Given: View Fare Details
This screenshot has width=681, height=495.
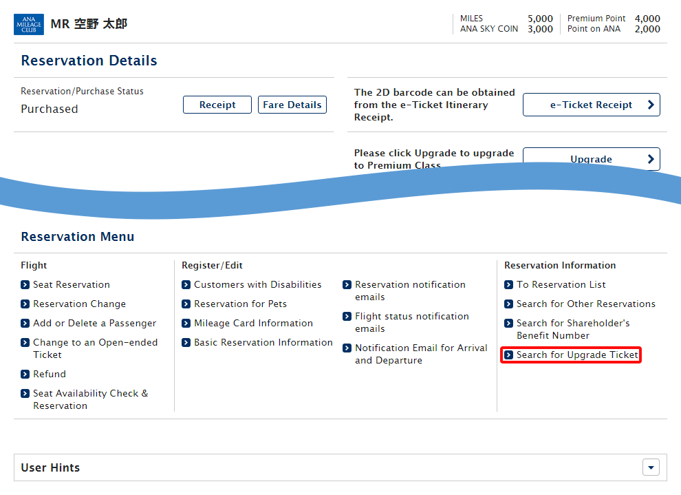Looking at the screenshot, I should tap(292, 105).
